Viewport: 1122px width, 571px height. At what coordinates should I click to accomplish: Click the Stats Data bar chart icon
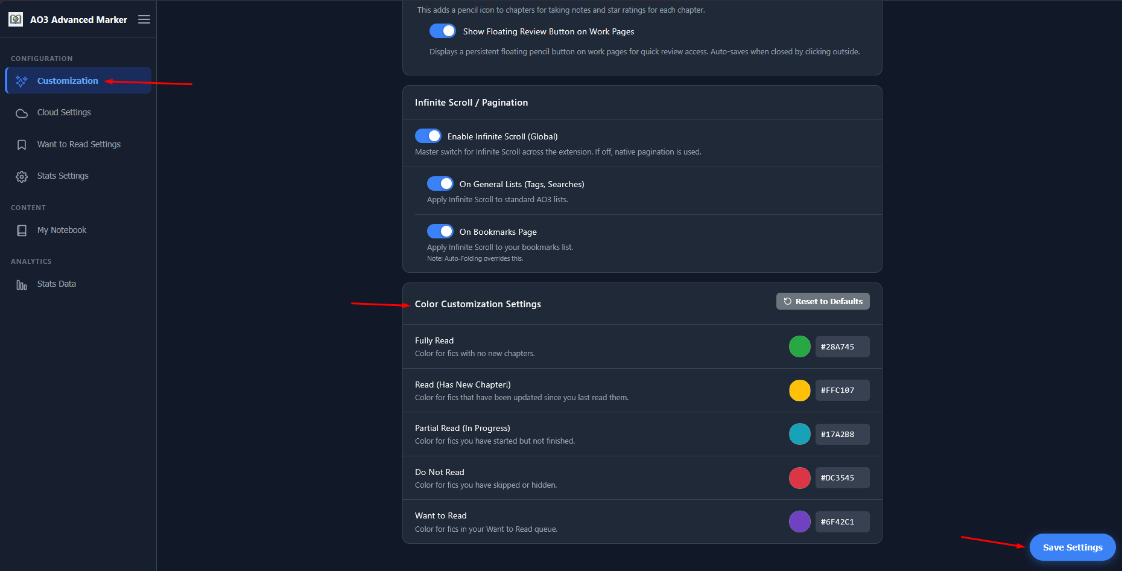point(22,284)
